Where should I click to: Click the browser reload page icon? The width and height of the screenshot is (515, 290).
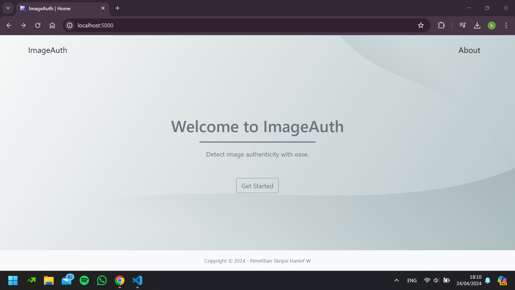38,25
